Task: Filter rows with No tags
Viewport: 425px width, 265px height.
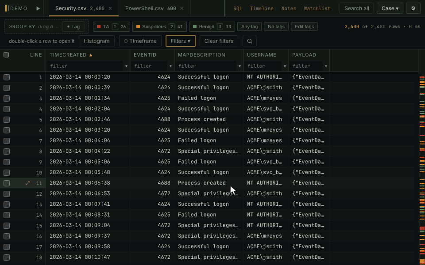Action: pos(276,26)
